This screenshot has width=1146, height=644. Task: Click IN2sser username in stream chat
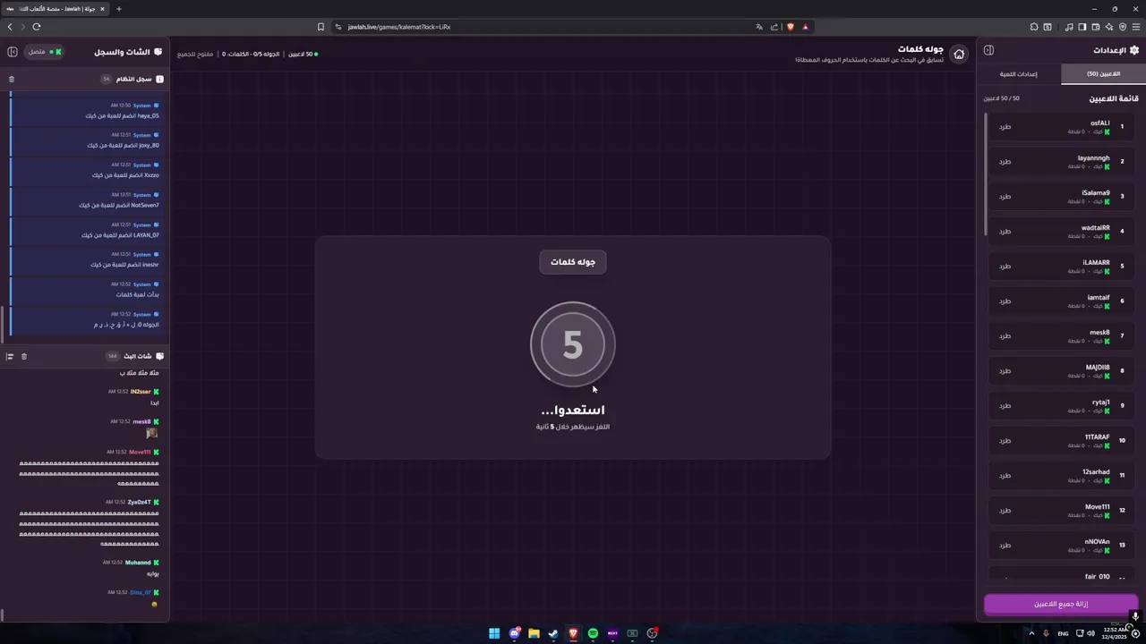[141, 392]
